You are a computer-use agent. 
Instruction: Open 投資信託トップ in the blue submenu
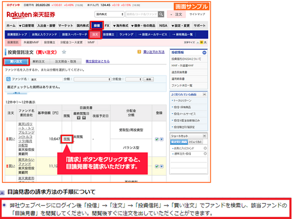pyautogui.click(x=17, y=34)
